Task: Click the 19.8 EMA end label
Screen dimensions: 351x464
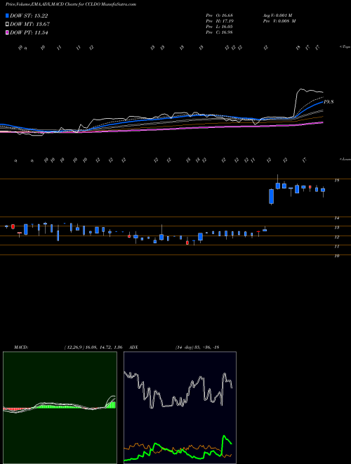Action: pos(329,102)
